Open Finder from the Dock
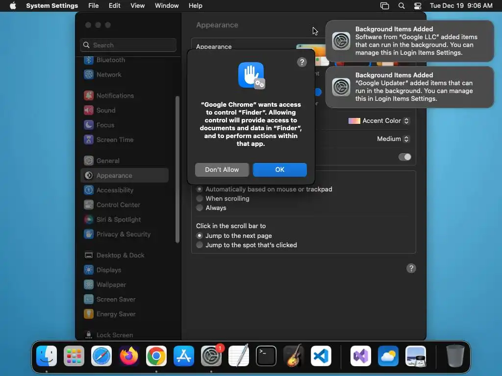 pos(47,356)
